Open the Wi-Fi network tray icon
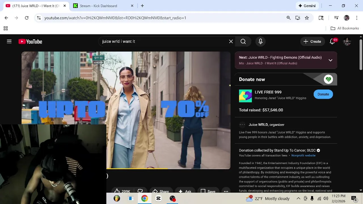 click(x=319, y=199)
